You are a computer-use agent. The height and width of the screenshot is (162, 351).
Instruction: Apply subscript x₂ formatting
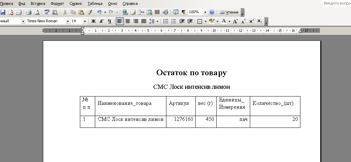[x=260, y=21]
